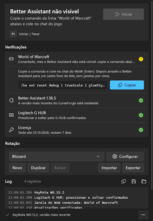
Task: Click the Excluir delete button
Action: coord(60,168)
